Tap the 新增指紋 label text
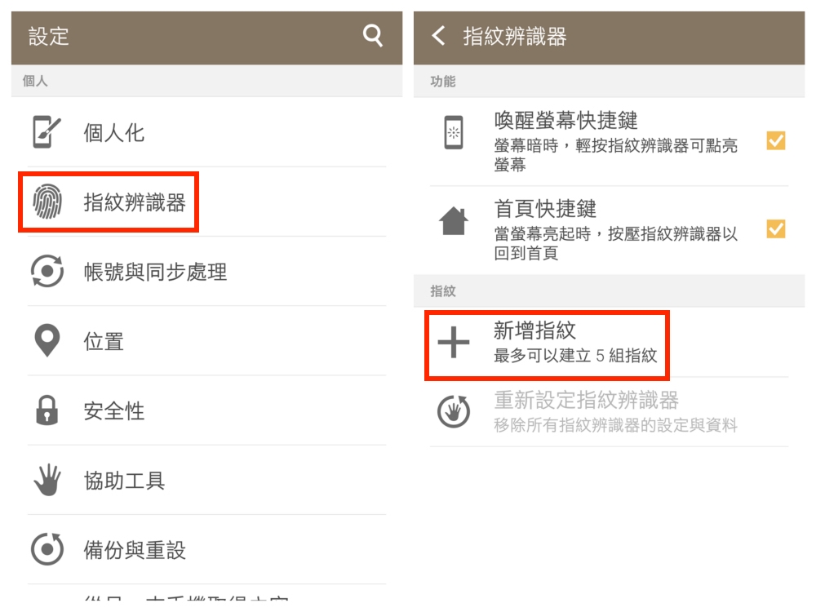816x612 pixels. (534, 330)
